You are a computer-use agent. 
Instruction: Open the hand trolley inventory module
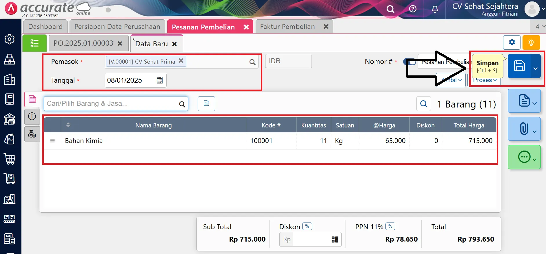(10, 179)
